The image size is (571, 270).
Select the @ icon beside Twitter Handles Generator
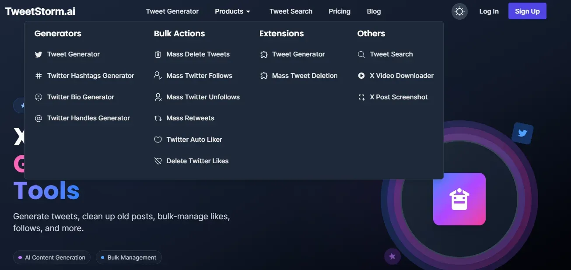coord(39,118)
